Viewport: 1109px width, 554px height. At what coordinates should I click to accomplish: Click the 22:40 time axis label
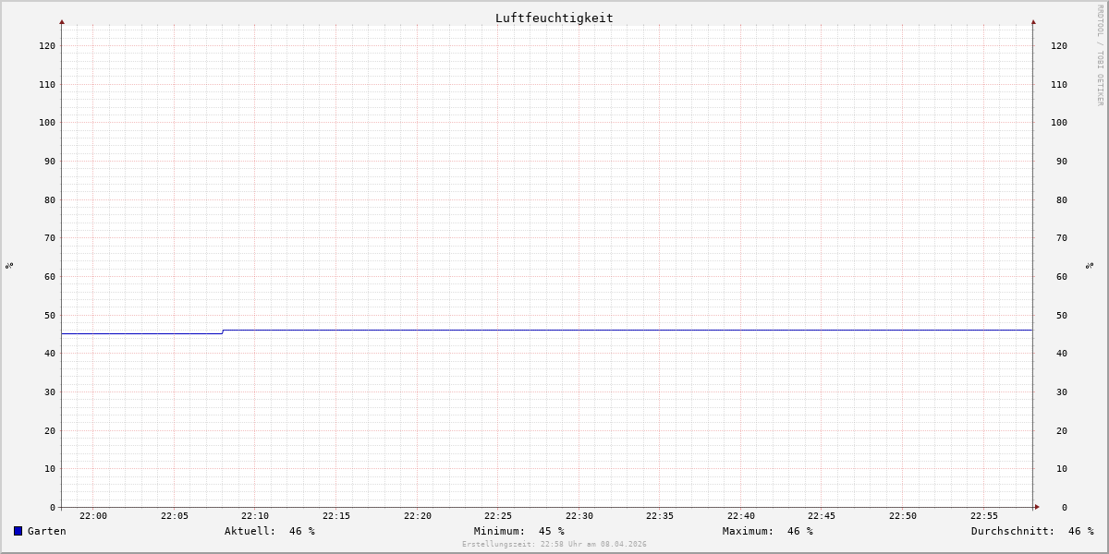[741, 516]
